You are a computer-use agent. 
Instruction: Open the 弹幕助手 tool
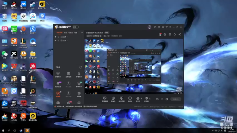pyautogui.click(x=58, y=75)
